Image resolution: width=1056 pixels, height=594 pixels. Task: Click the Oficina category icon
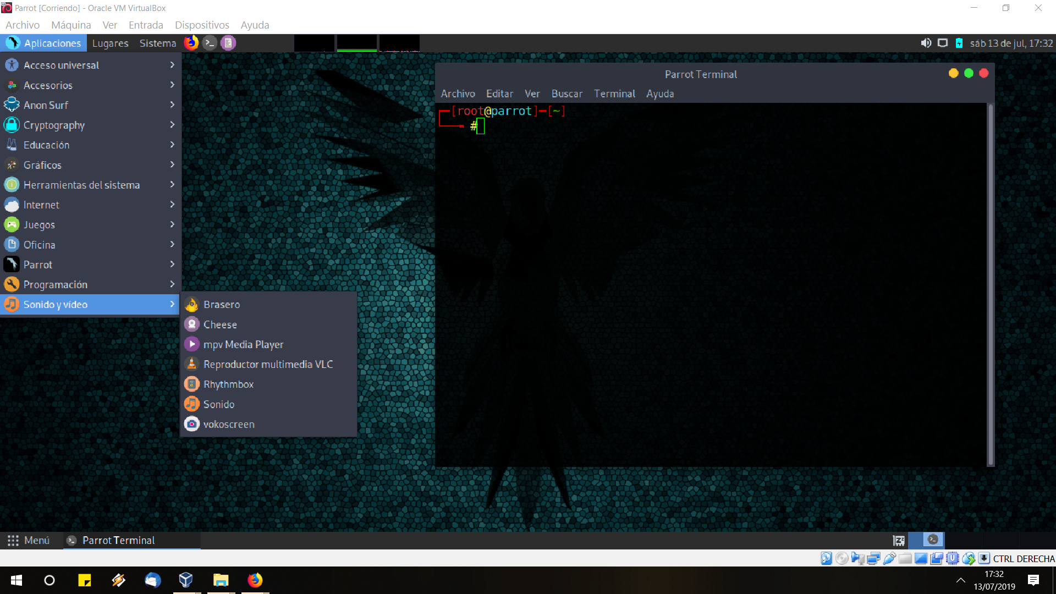(x=12, y=245)
